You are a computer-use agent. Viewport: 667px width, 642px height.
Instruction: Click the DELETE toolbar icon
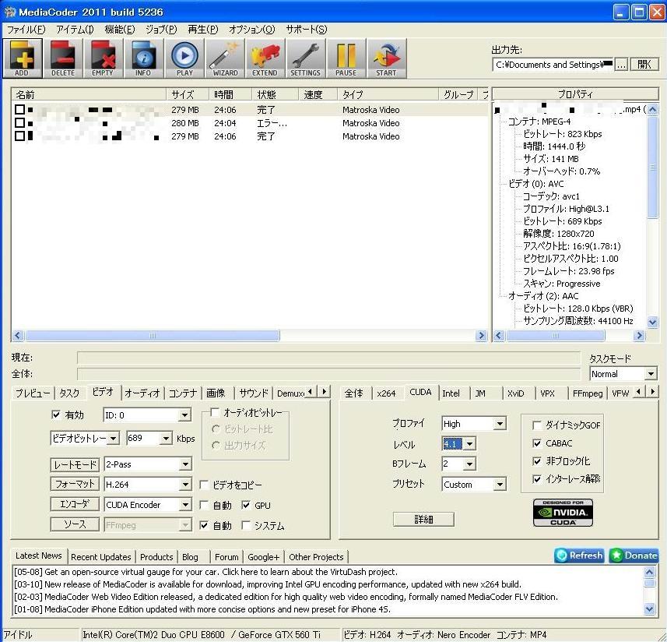pyautogui.click(x=62, y=58)
